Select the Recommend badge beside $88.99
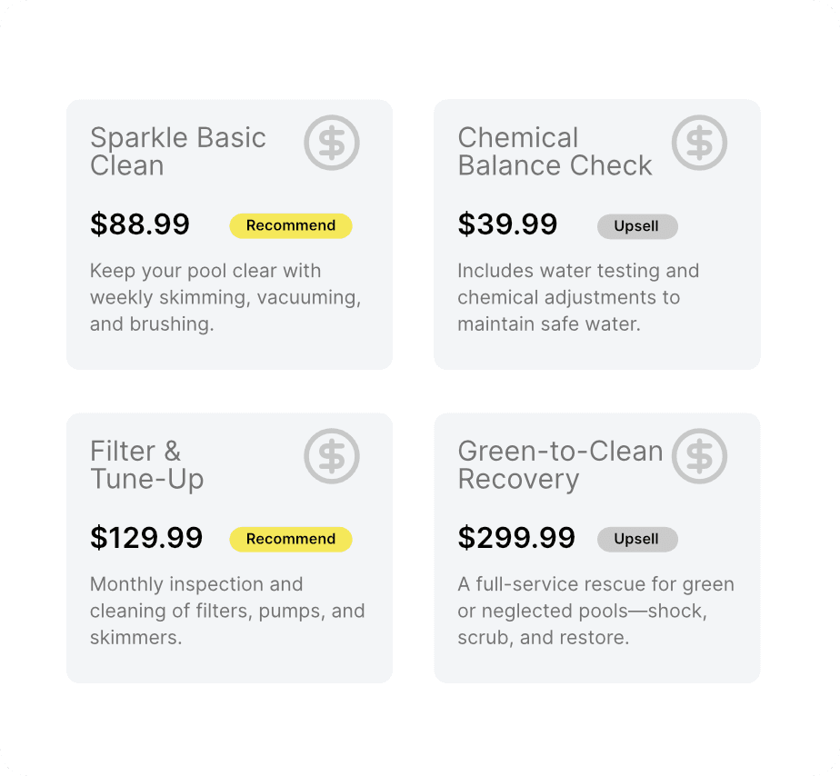This screenshot has height=776, width=840. click(x=291, y=225)
